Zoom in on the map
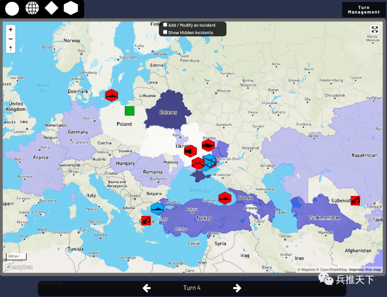 click(11, 30)
